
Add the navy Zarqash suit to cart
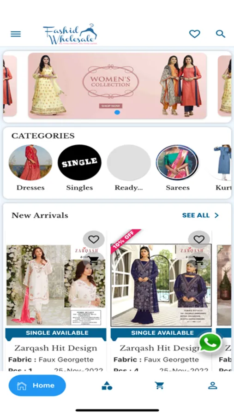coord(199,261)
